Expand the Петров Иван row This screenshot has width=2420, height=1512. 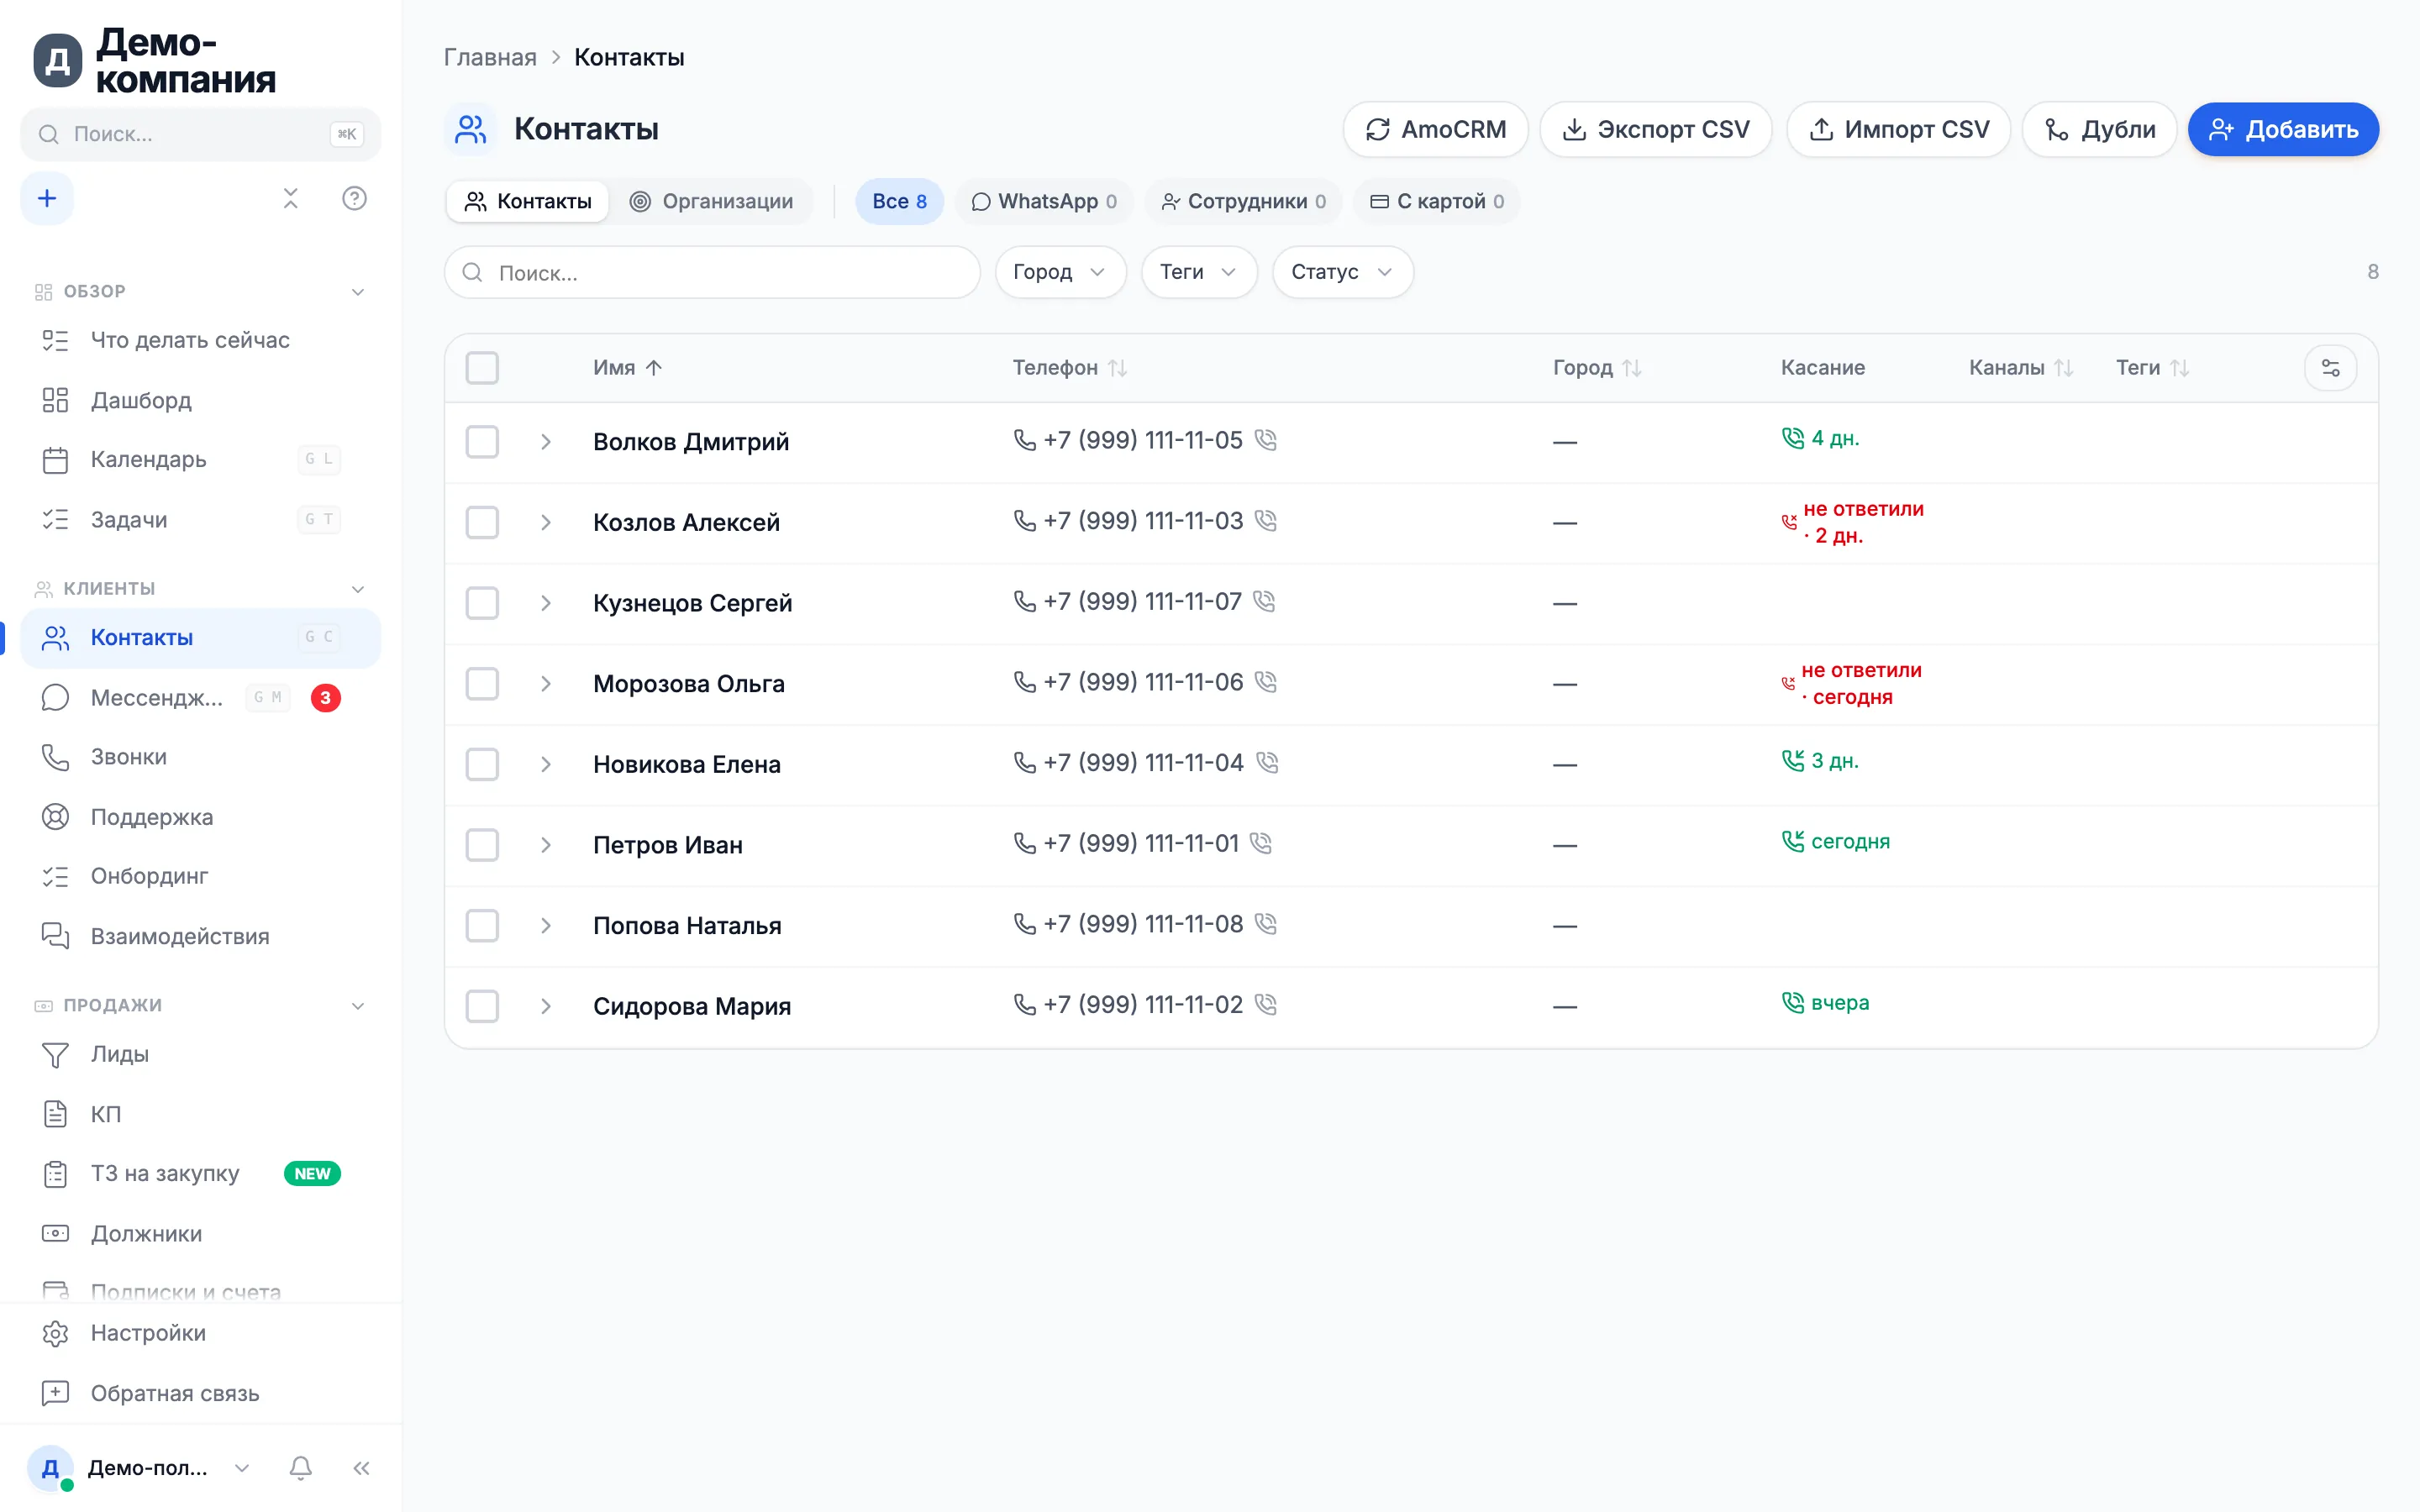546,845
